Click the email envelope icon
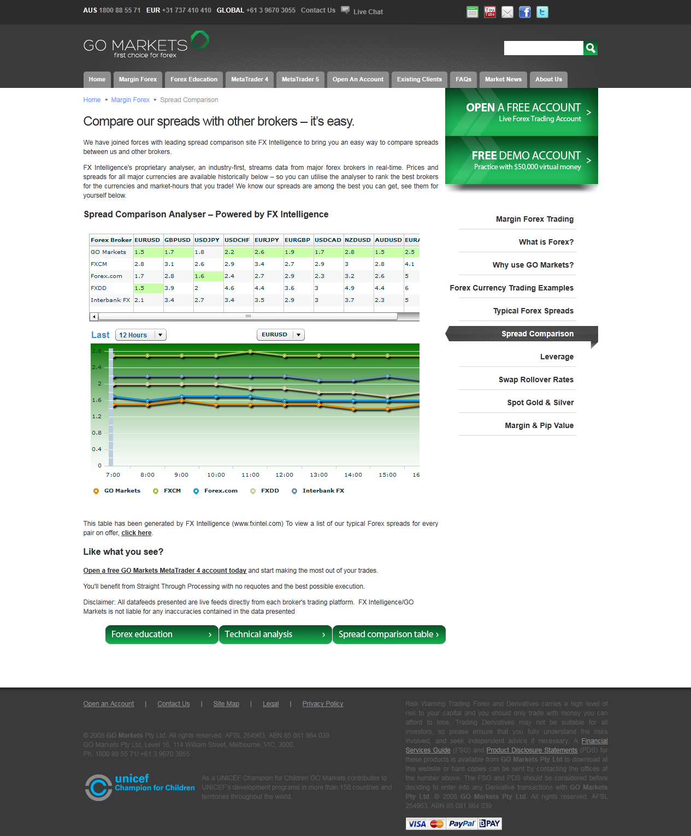 pyautogui.click(x=507, y=12)
